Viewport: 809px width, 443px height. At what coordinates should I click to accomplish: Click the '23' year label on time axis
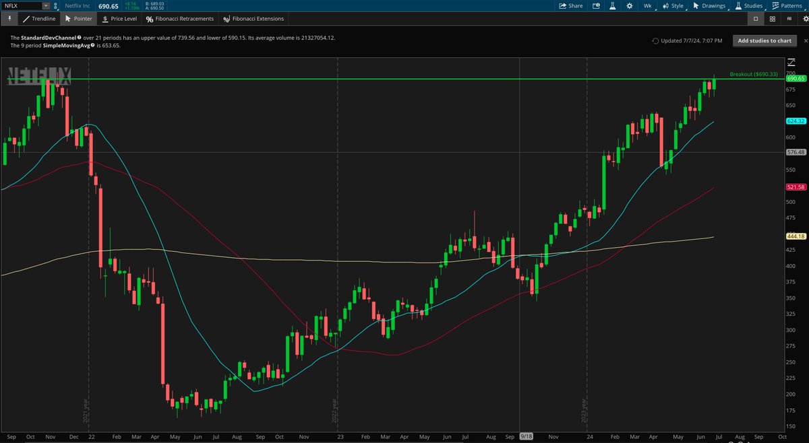[342, 437]
